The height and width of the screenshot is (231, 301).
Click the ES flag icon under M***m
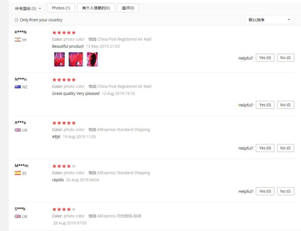coord(18,173)
